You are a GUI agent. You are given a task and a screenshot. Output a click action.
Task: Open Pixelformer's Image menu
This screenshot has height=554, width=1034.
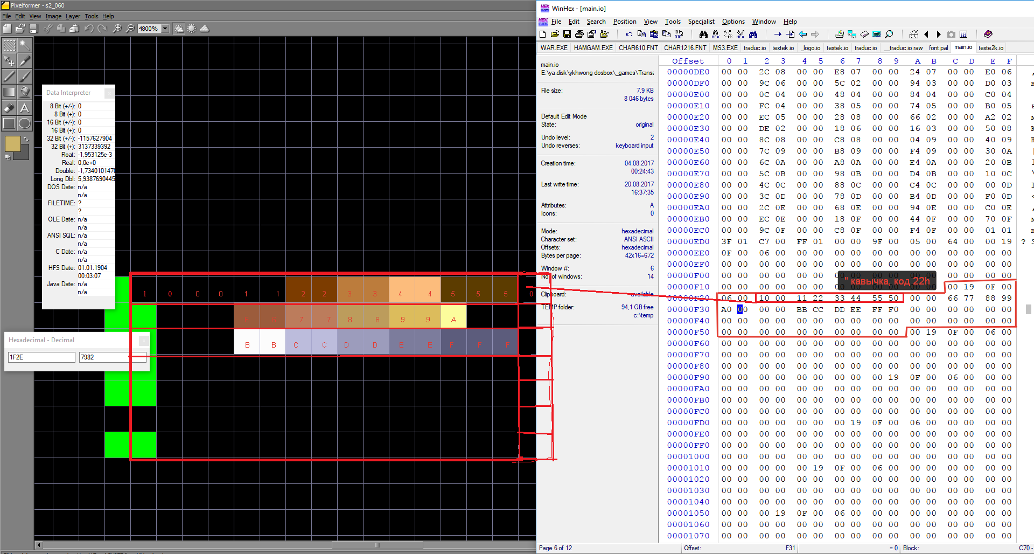[53, 16]
